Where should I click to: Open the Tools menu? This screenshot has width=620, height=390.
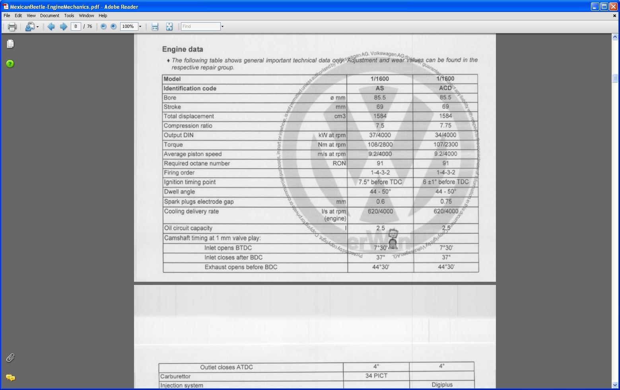(69, 16)
